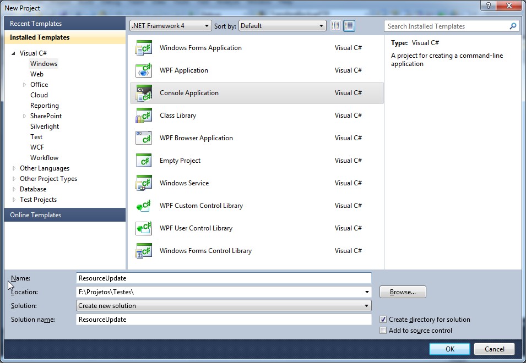Viewport: 526px width, 363px height.
Task: Click the Windows Service template icon
Action: tap(144, 183)
